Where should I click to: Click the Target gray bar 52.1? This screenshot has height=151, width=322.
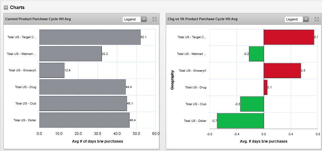pos(90,37)
